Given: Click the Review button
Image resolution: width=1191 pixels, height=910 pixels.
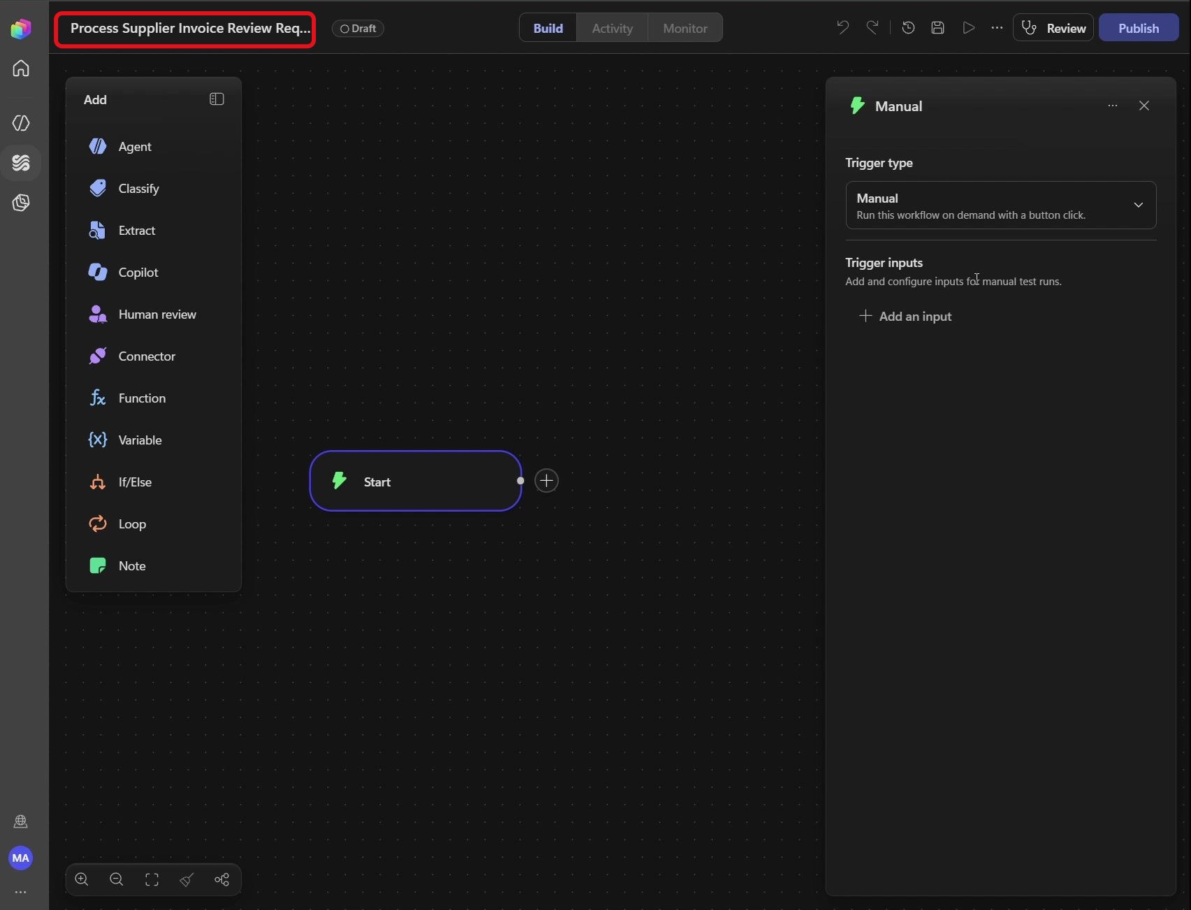Looking at the screenshot, I should [x=1053, y=28].
